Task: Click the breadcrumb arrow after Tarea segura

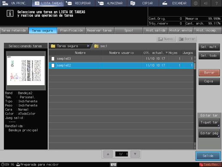Action: (x=88, y=46)
